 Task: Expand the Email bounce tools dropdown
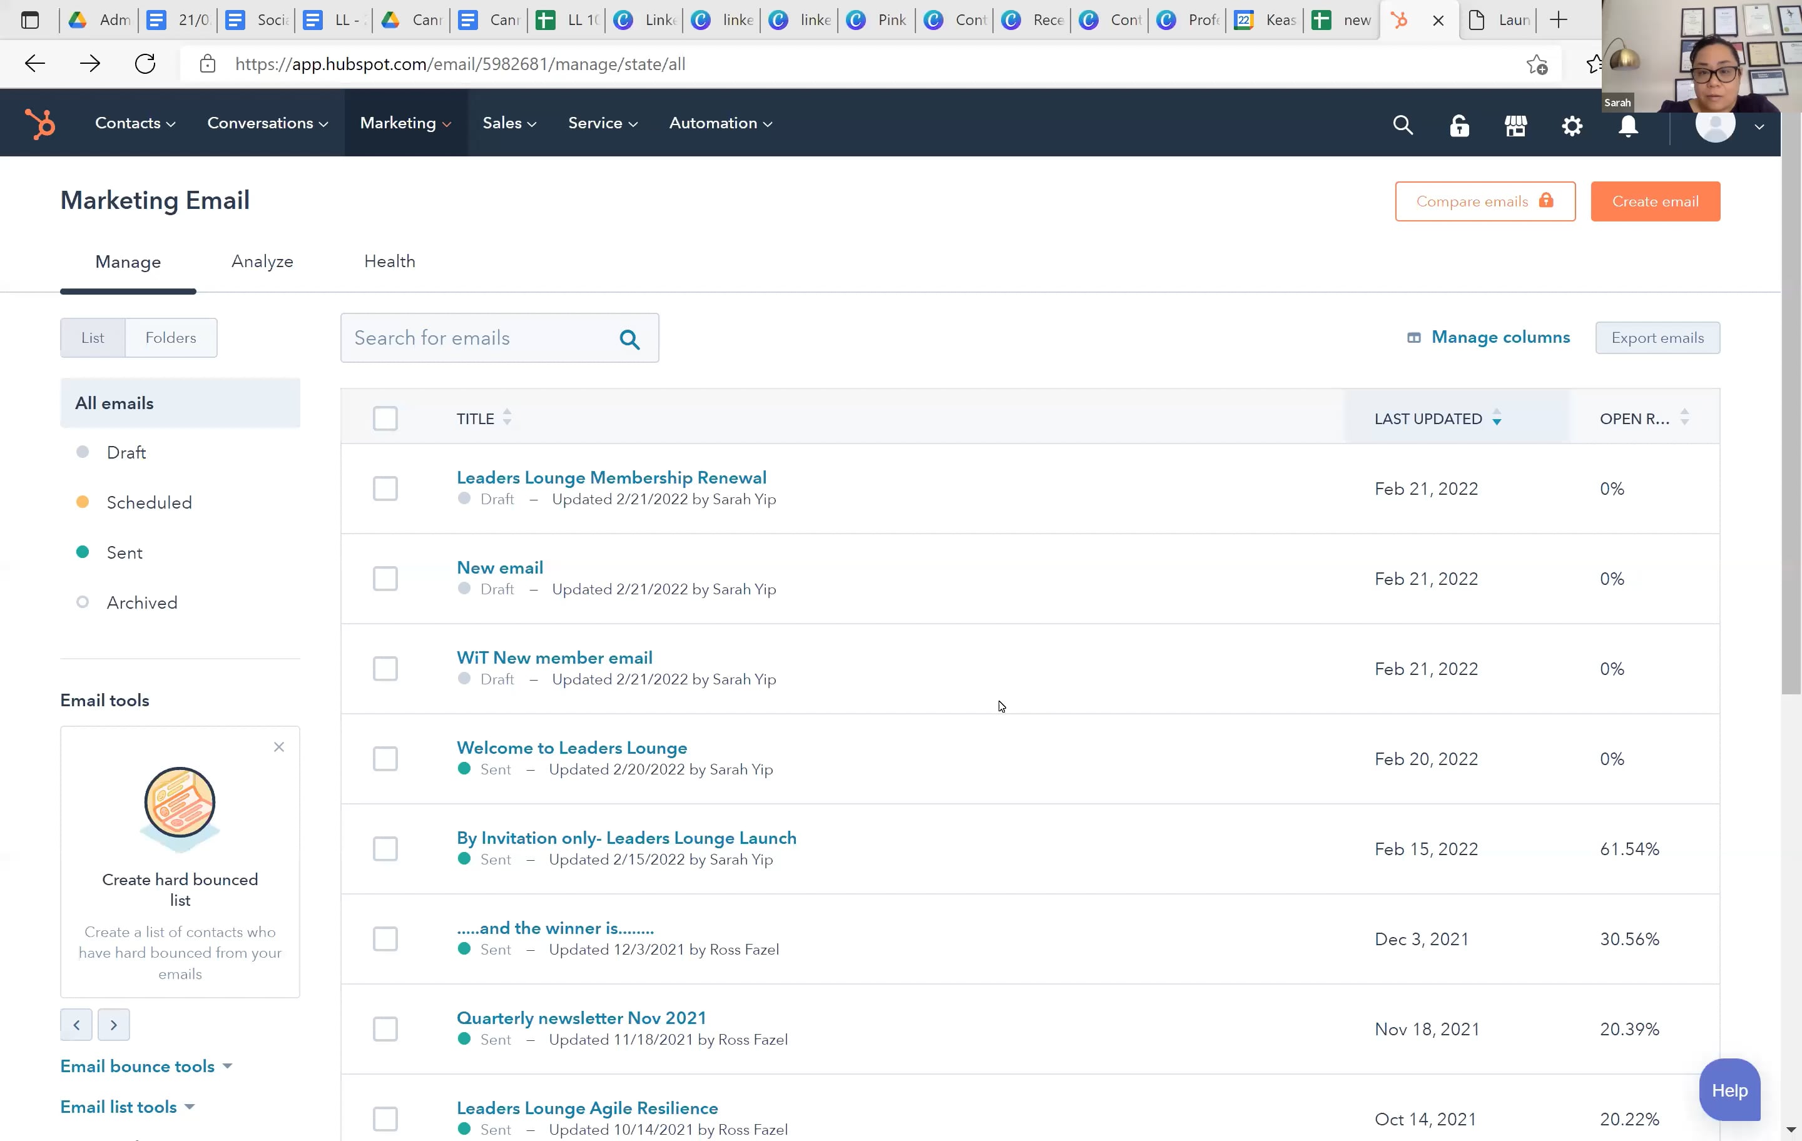[x=145, y=1065]
